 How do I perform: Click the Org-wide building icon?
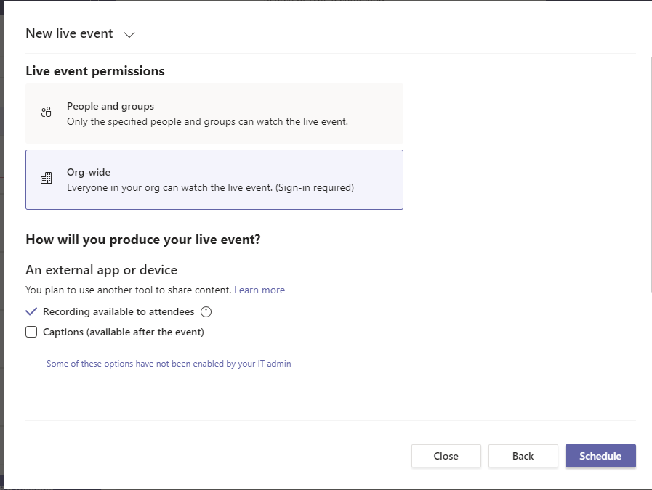(x=47, y=179)
